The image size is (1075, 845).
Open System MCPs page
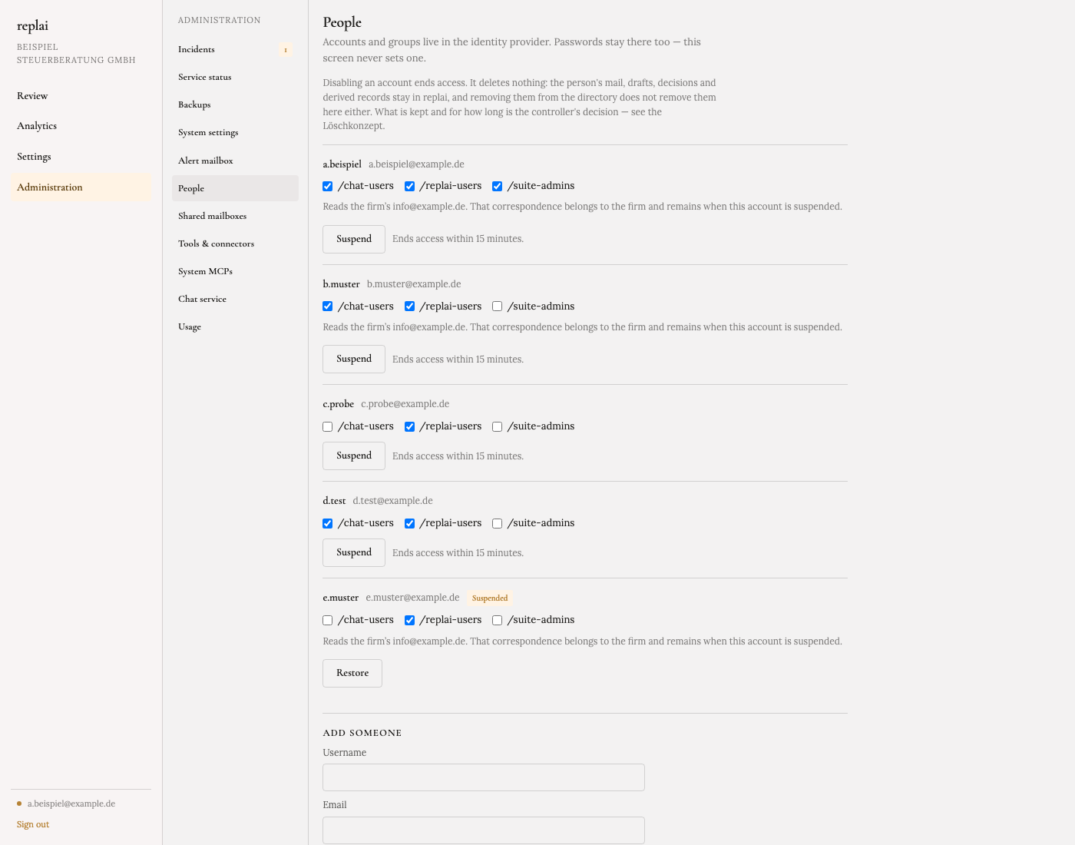pyautogui.click(x=235, y=271)
